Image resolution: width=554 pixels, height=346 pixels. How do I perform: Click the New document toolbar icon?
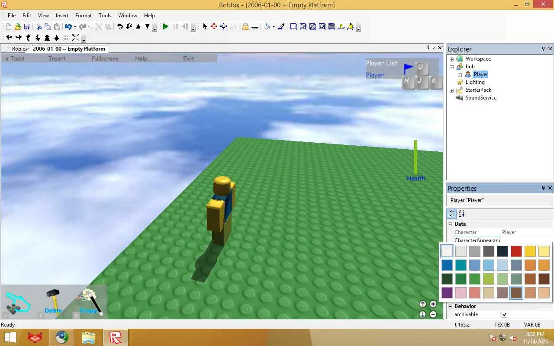click(x=9, y=27)
